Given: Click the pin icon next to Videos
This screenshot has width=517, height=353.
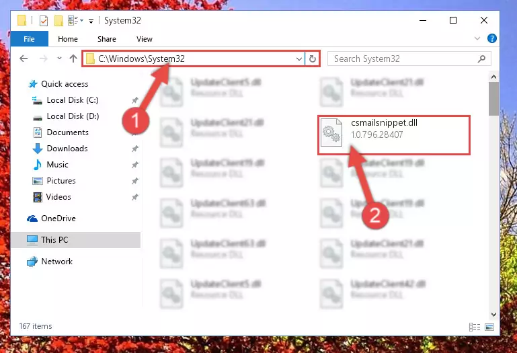Looking at the screenshot, I should pos(134,197).
